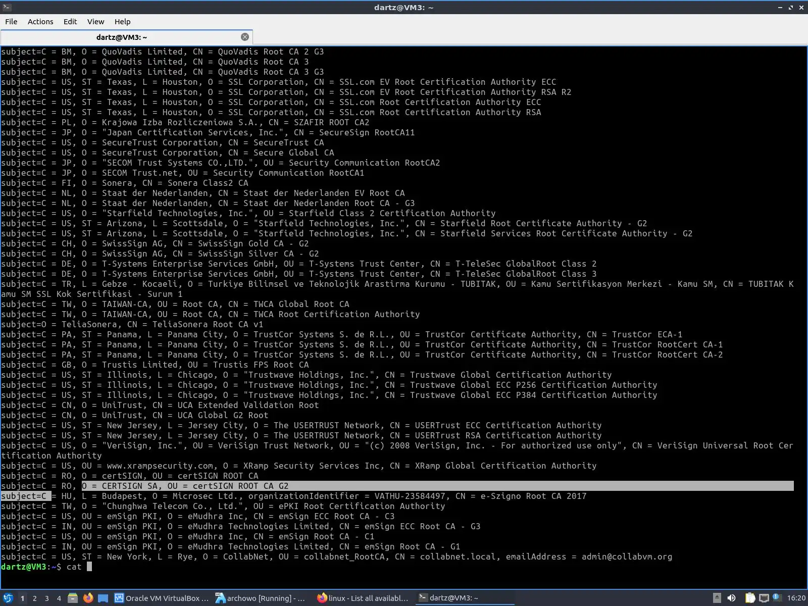This screenshot has width=808, height=606.
Task: Open the Help menu
Action: pos(122,22)
